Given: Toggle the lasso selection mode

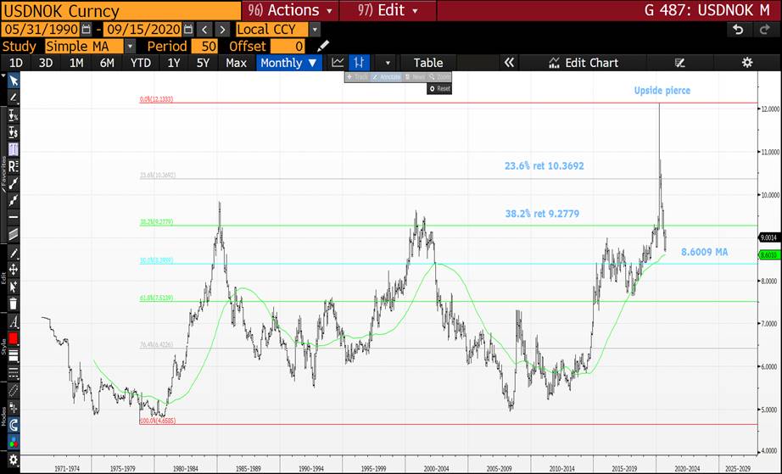Looking at the screenshot, I should [x=14, y=391].
